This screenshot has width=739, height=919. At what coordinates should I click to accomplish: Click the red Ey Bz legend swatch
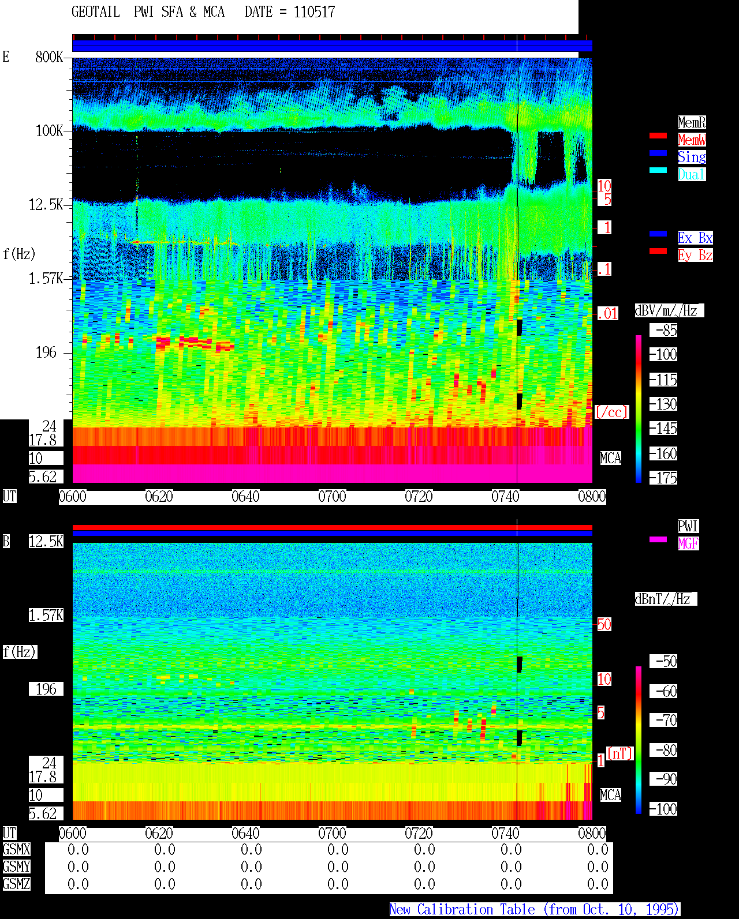pyautogui.click(x=658, y=251)
